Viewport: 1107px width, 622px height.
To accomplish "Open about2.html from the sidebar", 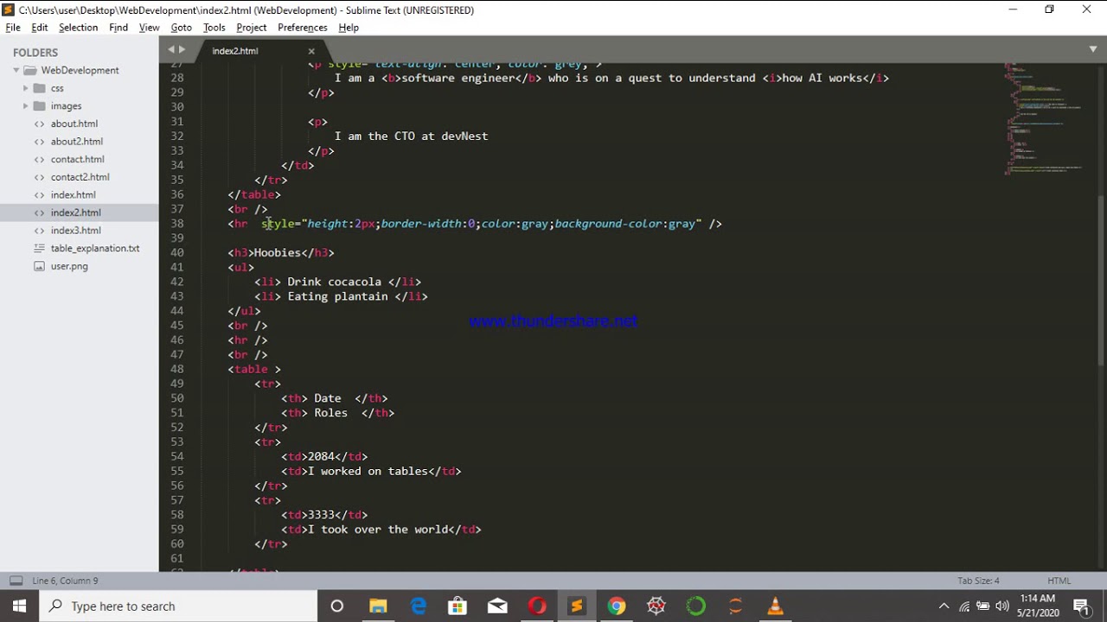I will pyautogui.click(x=77, y=142).
